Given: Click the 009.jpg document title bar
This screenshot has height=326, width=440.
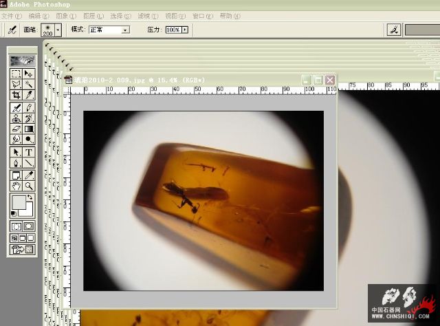Looking at the screenshot, I should click(200, 80).
